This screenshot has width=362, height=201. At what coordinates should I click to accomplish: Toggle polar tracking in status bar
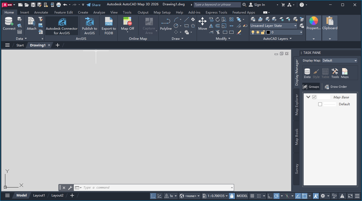(277, 196)
